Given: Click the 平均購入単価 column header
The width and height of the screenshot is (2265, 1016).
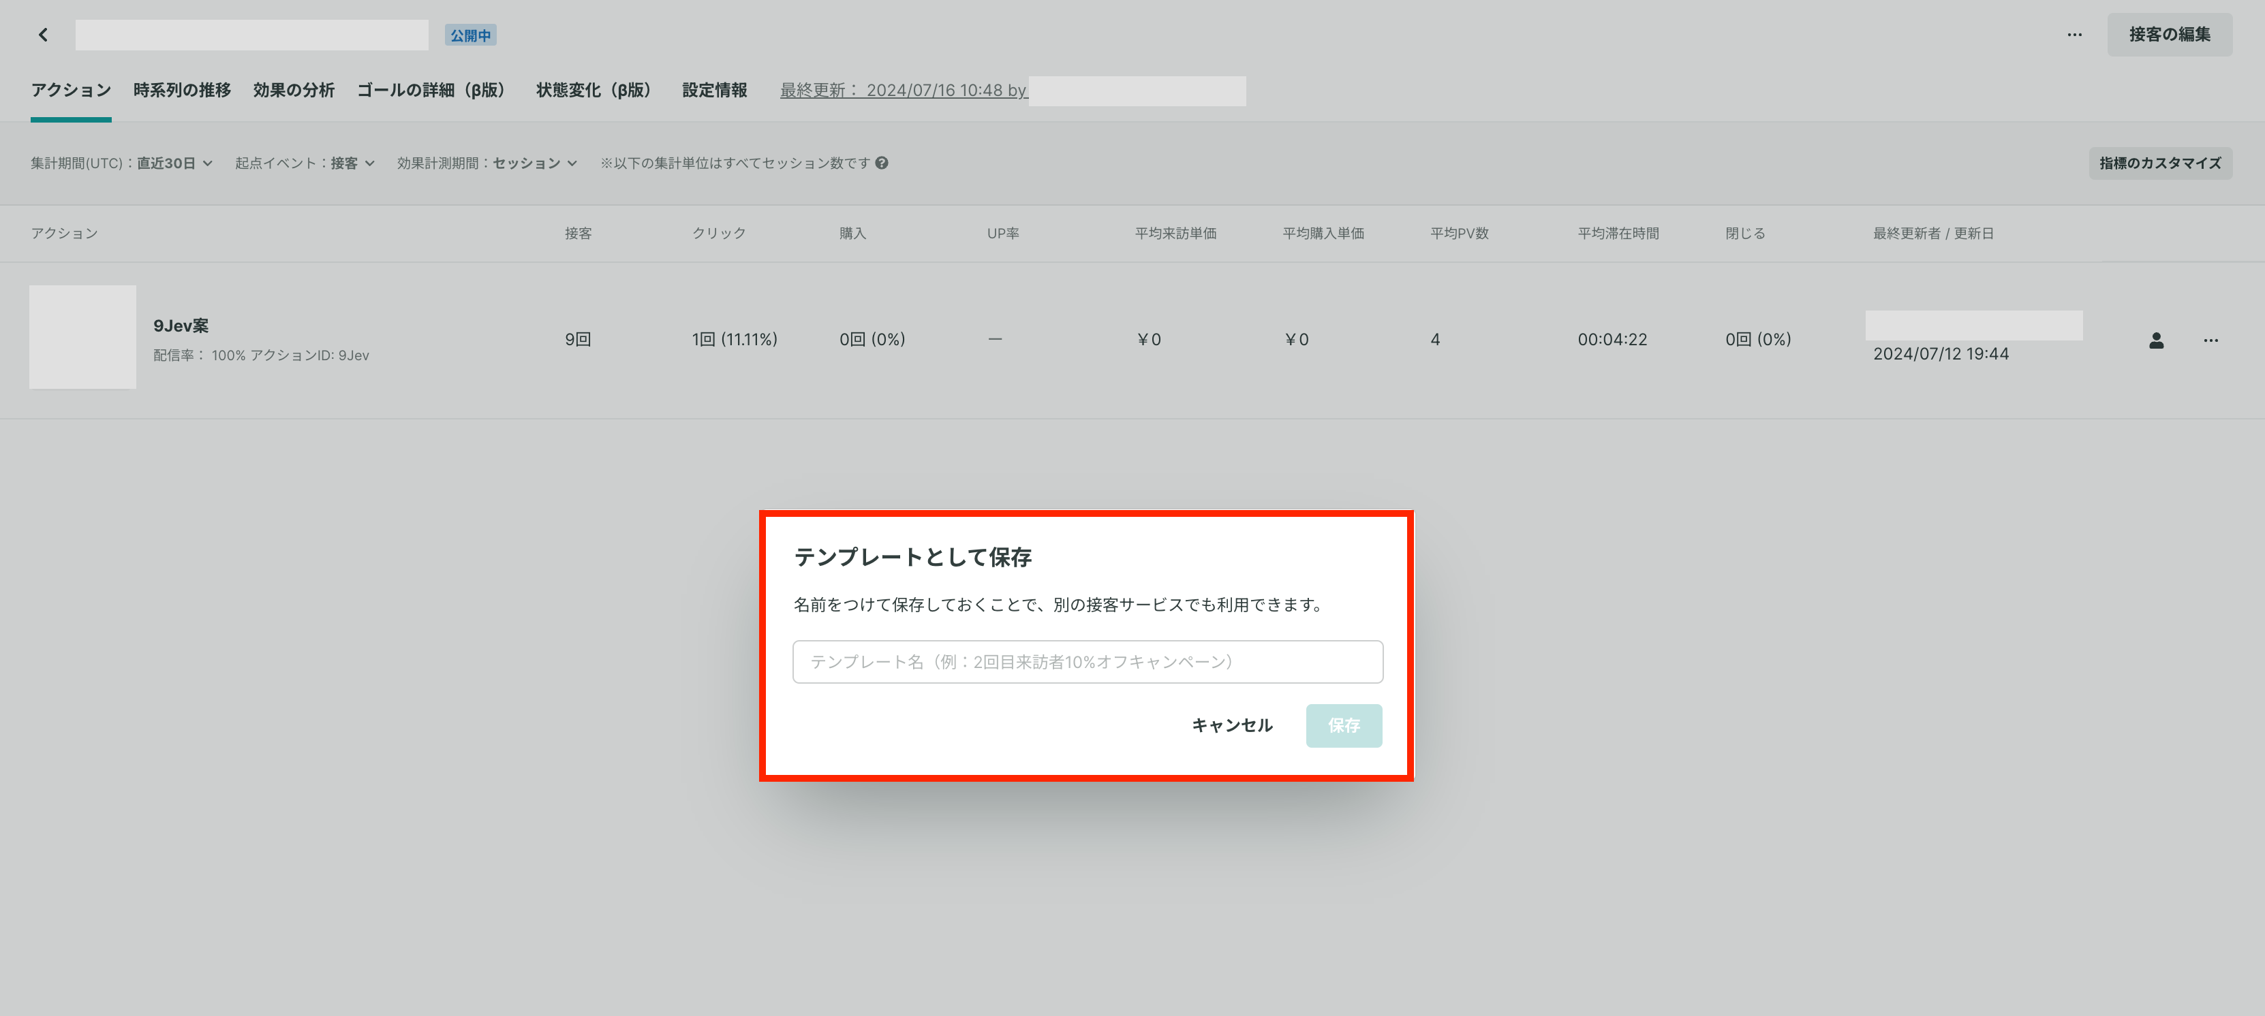Looking at the screenshot, I should (1323, 233).
